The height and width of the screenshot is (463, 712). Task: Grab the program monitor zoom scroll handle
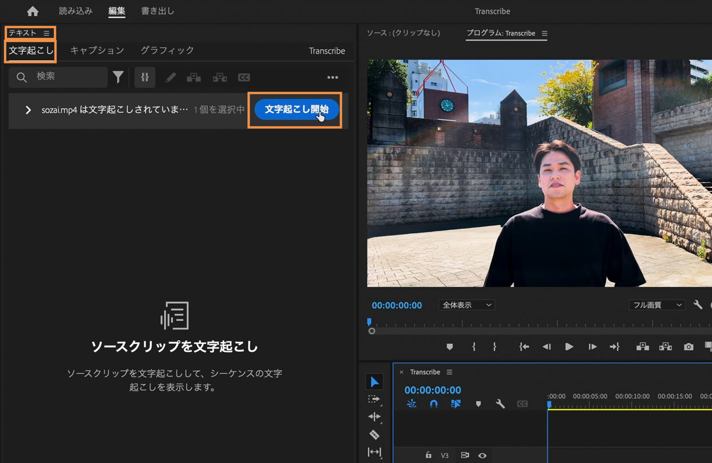[x=372, y=331]
